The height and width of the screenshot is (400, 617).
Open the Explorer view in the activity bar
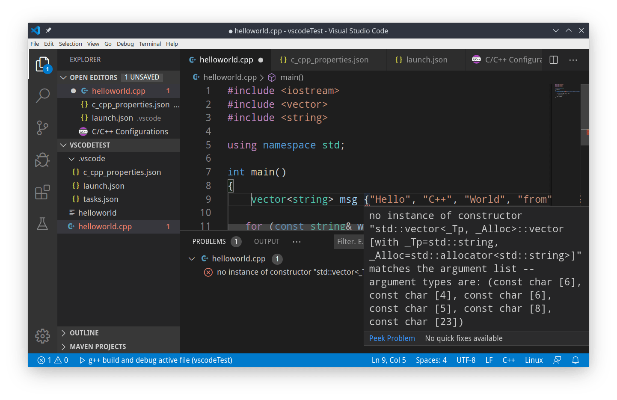(42, 64)
